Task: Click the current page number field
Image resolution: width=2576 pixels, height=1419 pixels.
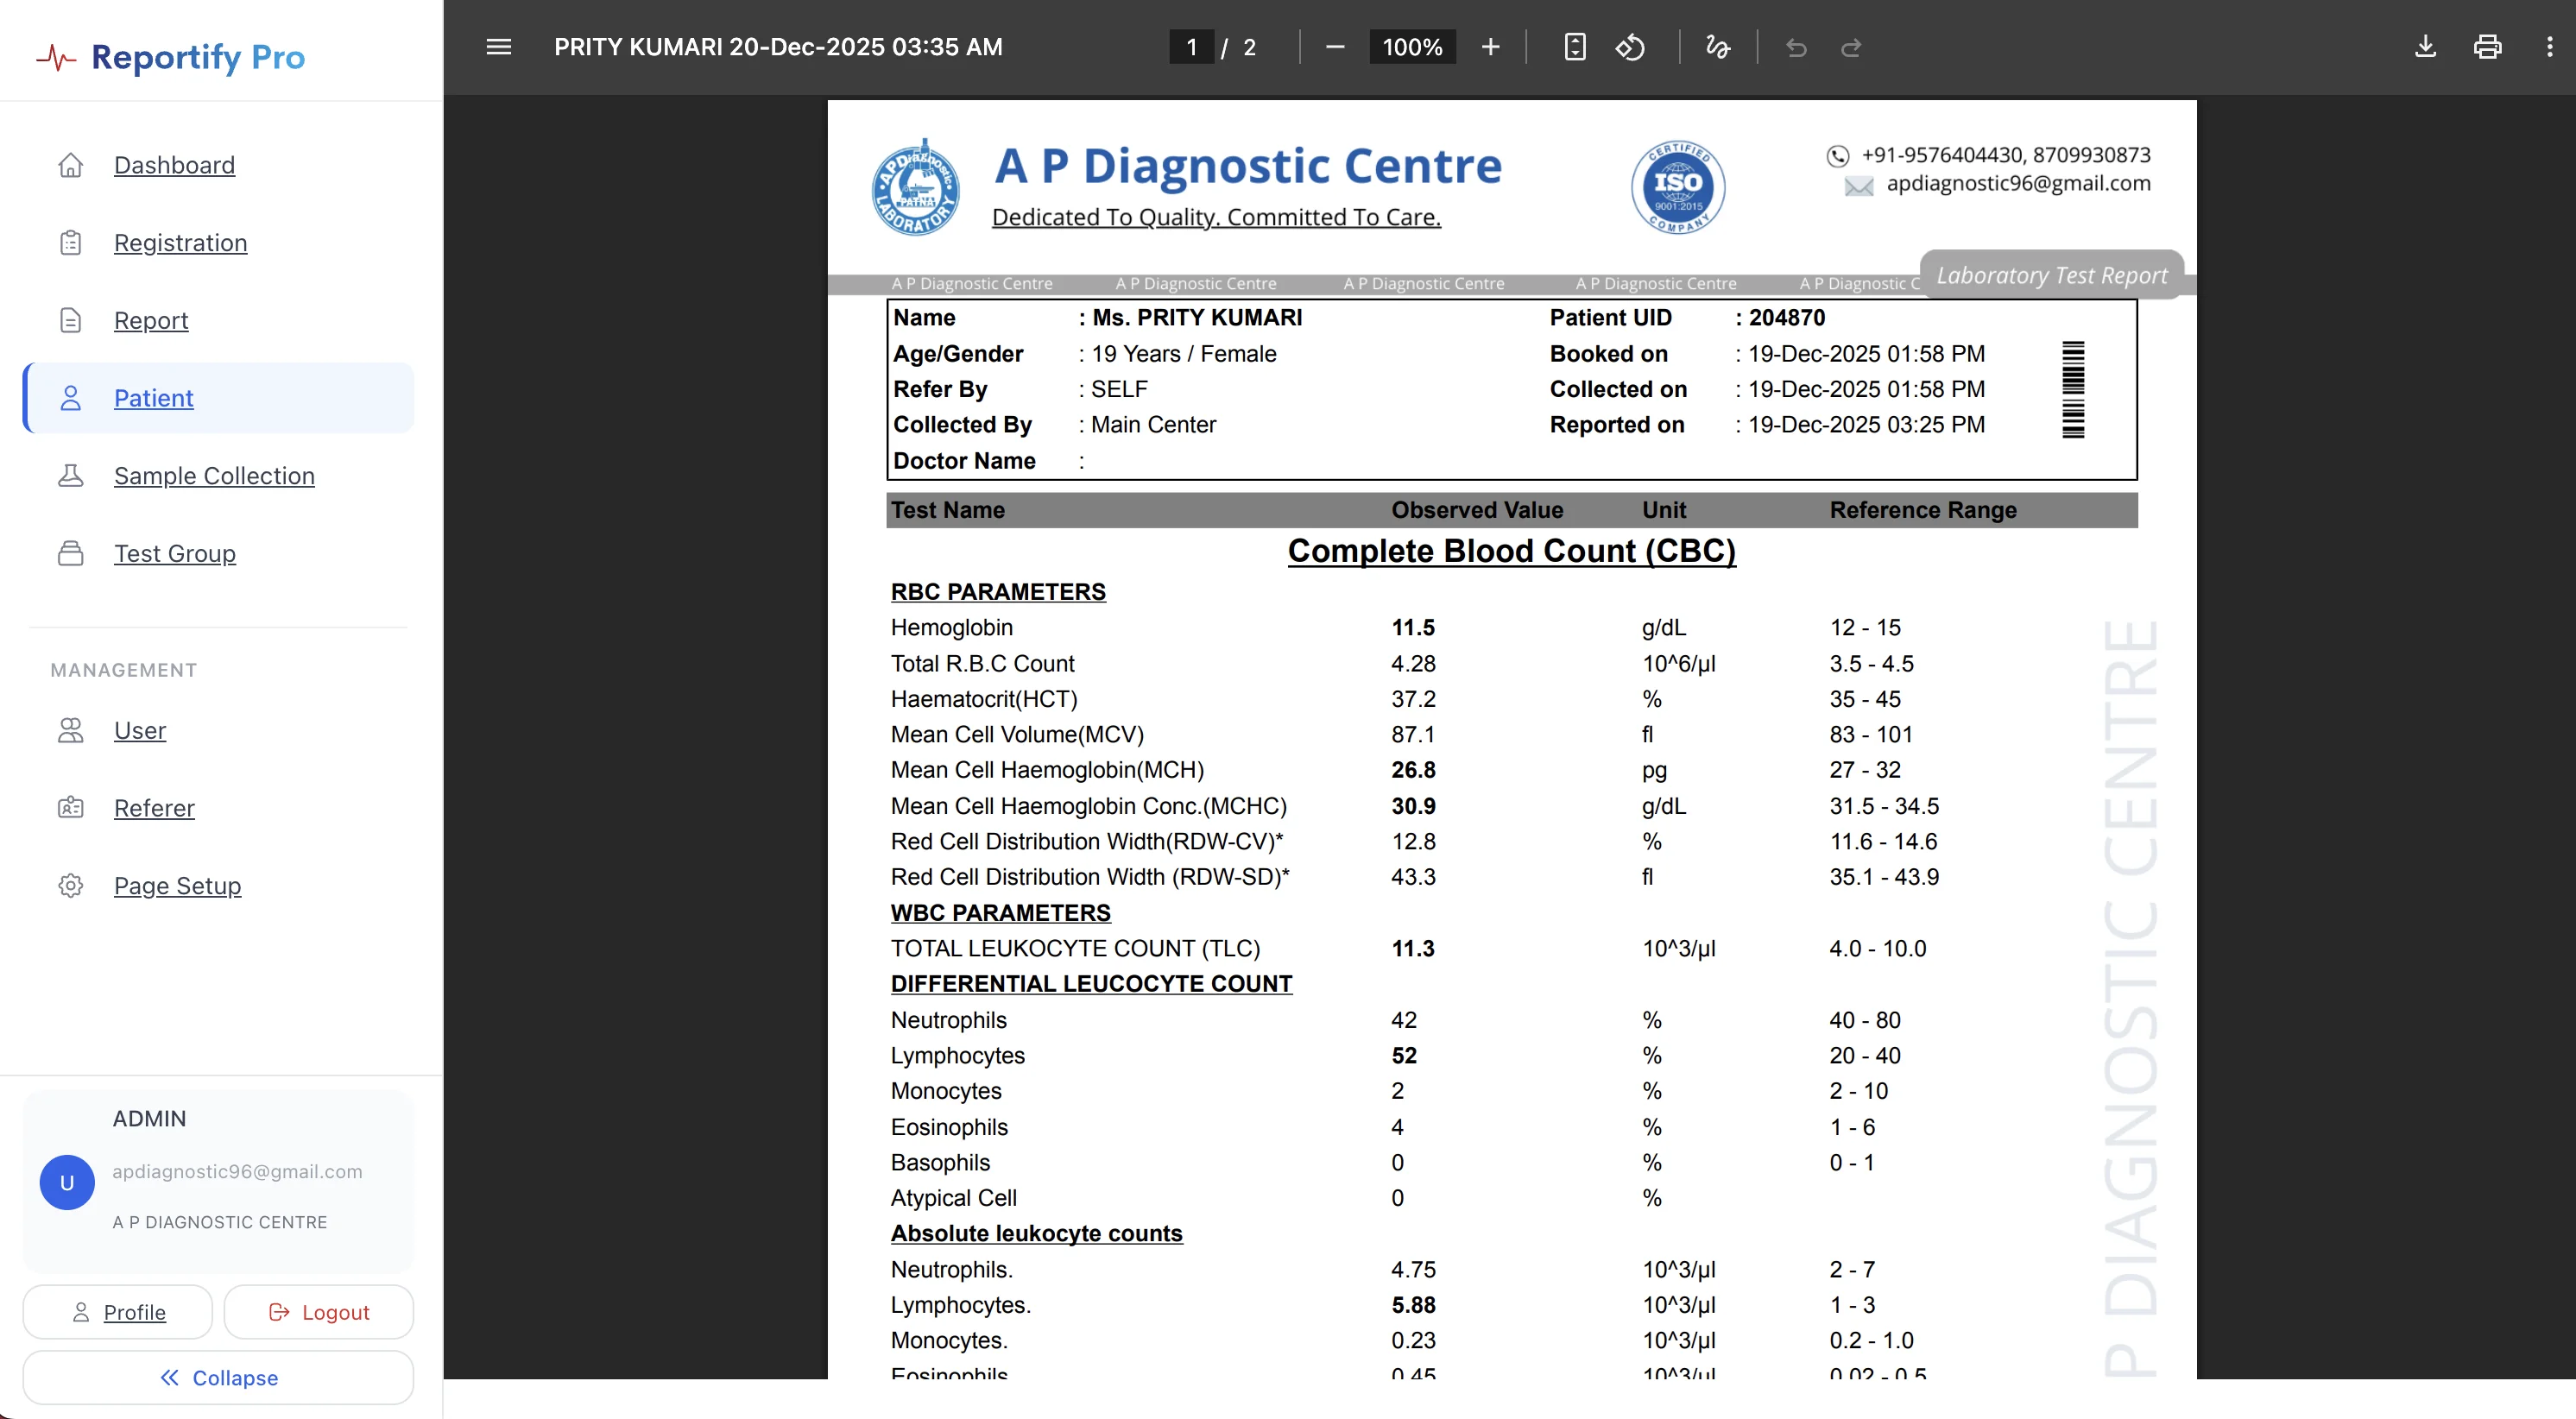Action: point(1191,47)
